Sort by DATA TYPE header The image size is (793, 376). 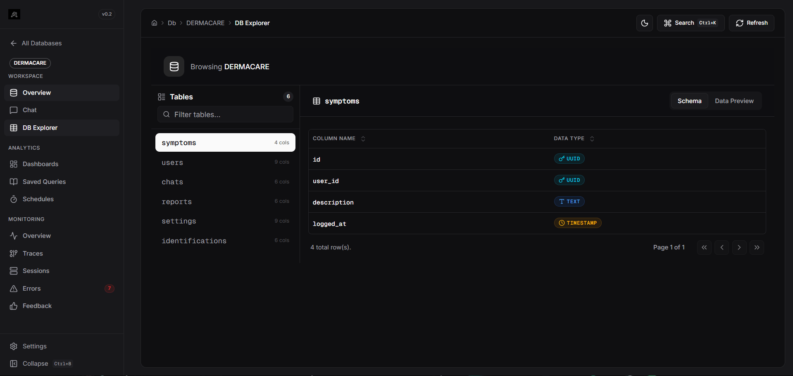tap(574, 139)
